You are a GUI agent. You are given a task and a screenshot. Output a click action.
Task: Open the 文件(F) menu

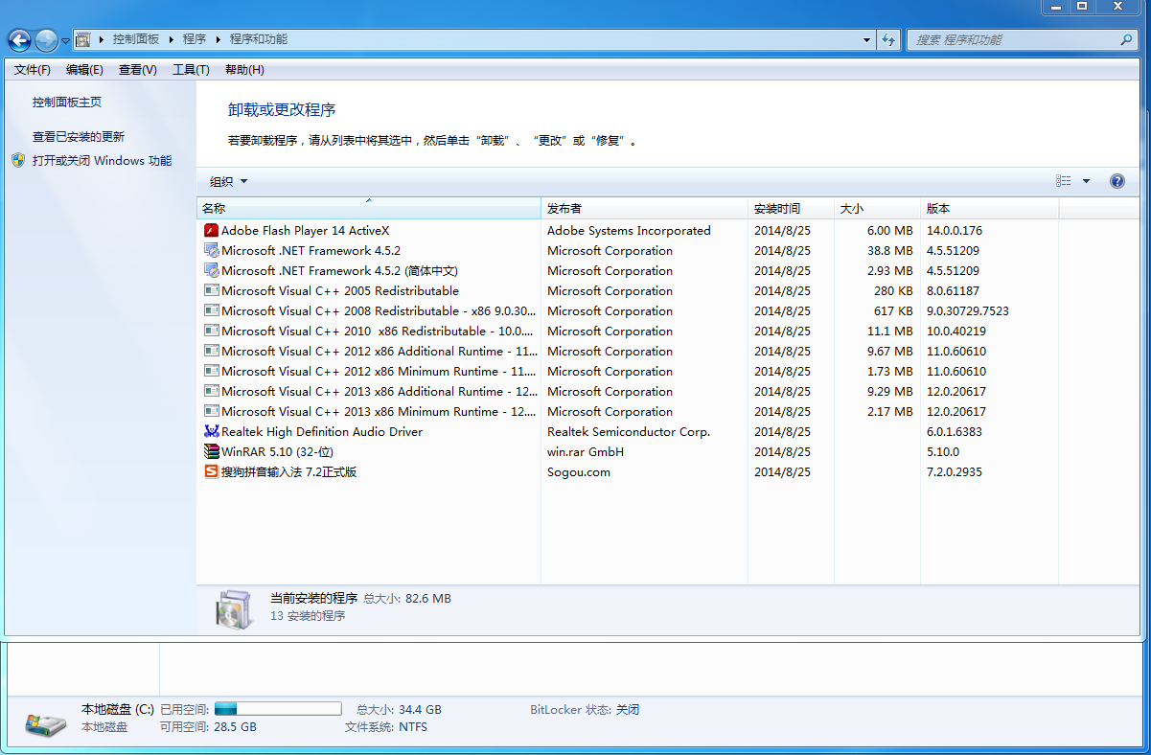coord(33,70)
